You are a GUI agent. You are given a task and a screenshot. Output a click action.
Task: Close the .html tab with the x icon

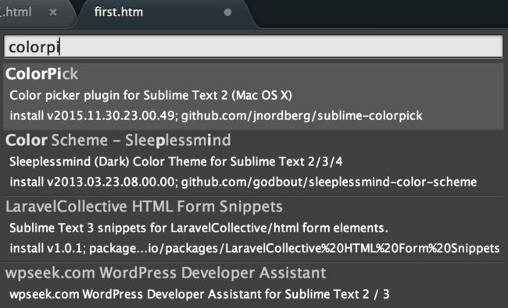point(53,12)
